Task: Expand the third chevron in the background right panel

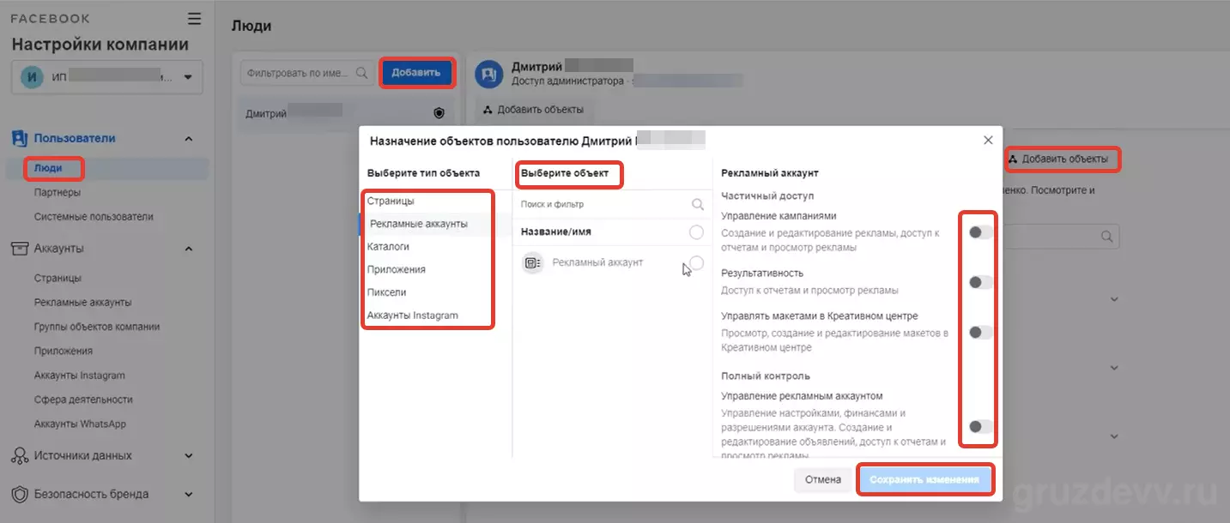Action: (x=1114, y=436)
